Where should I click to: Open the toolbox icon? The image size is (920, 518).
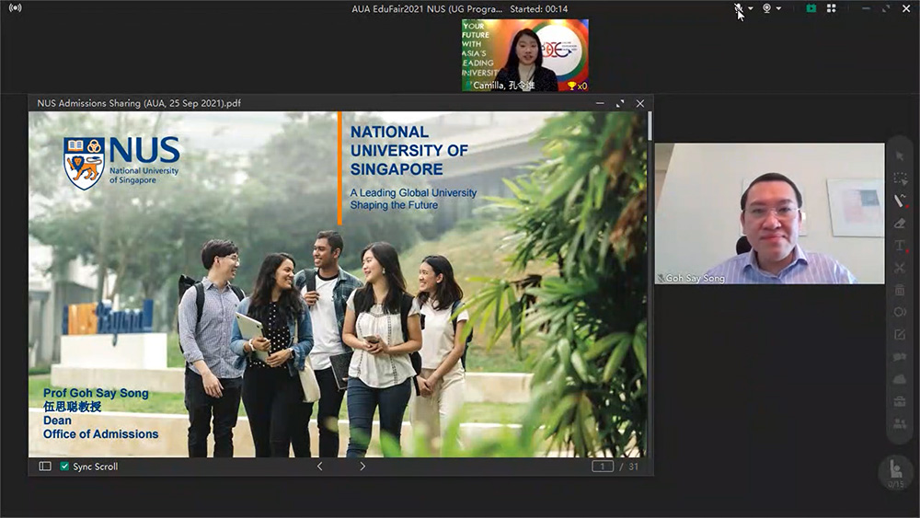point(900,401)
